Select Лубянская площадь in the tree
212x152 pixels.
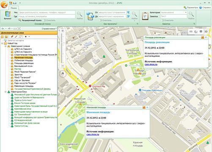point(24,61)
